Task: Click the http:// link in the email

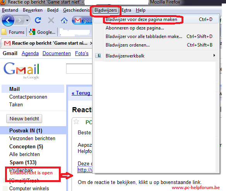Action: (x=85, y=170)
